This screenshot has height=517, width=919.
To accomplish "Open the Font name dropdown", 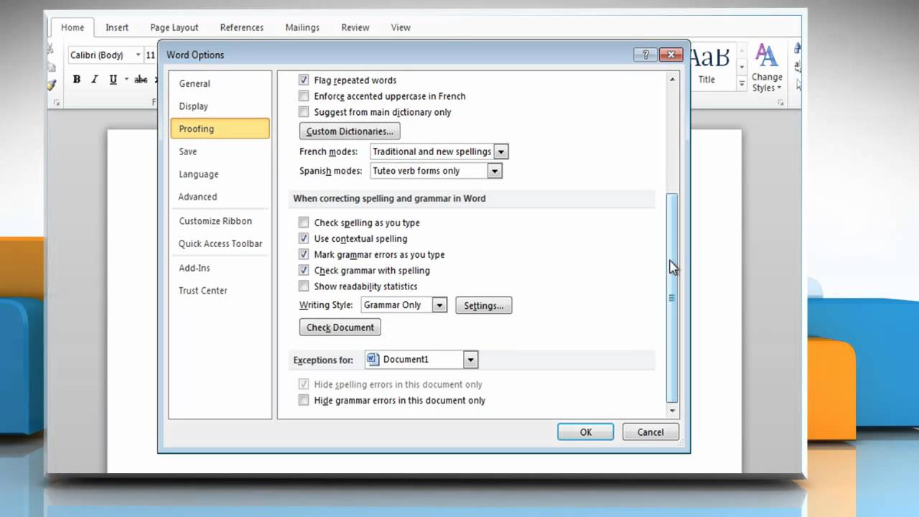I will [x=138, y=55].
